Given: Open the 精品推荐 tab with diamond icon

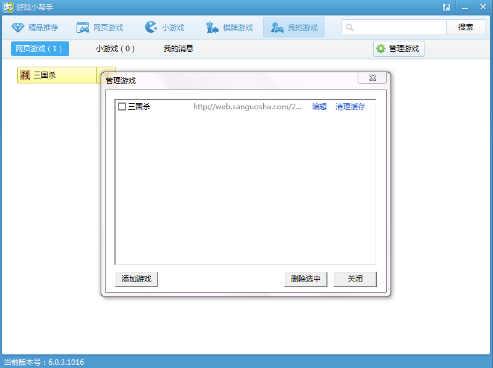Looking at the screenshot, I should [x=35, y=27].
